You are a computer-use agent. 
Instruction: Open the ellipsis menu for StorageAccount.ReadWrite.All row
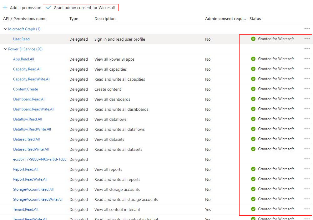307,199
